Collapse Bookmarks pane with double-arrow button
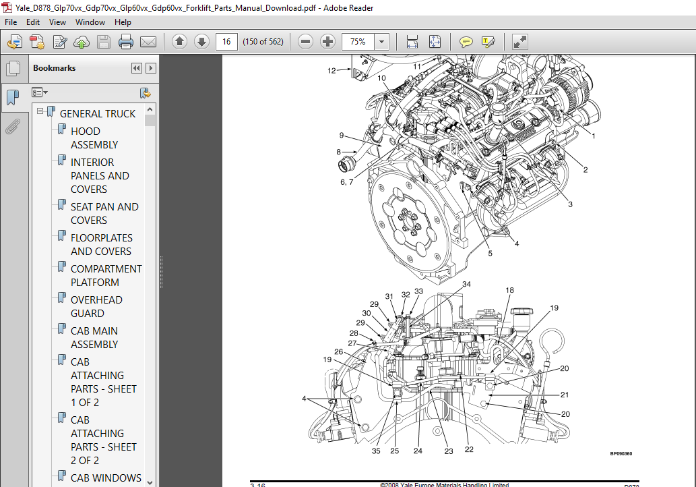Screen dimensions: 696x487 click(x=137, y=68)
